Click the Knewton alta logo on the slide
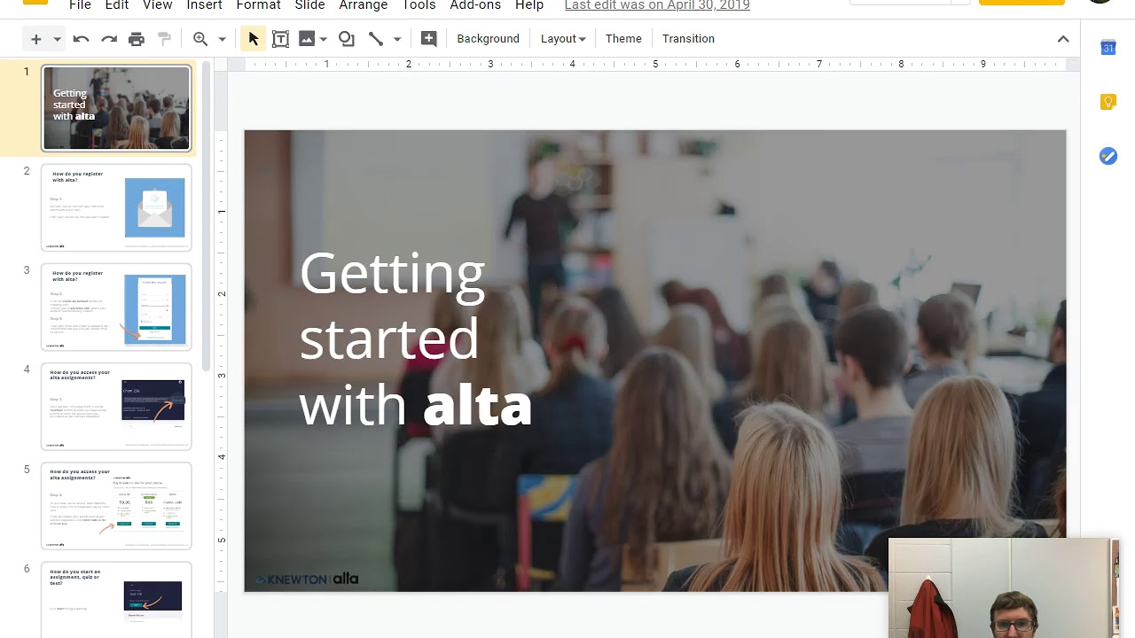The width and height of the screenshot is (1135, 638). pyautogui.click(x=307, y=580)
